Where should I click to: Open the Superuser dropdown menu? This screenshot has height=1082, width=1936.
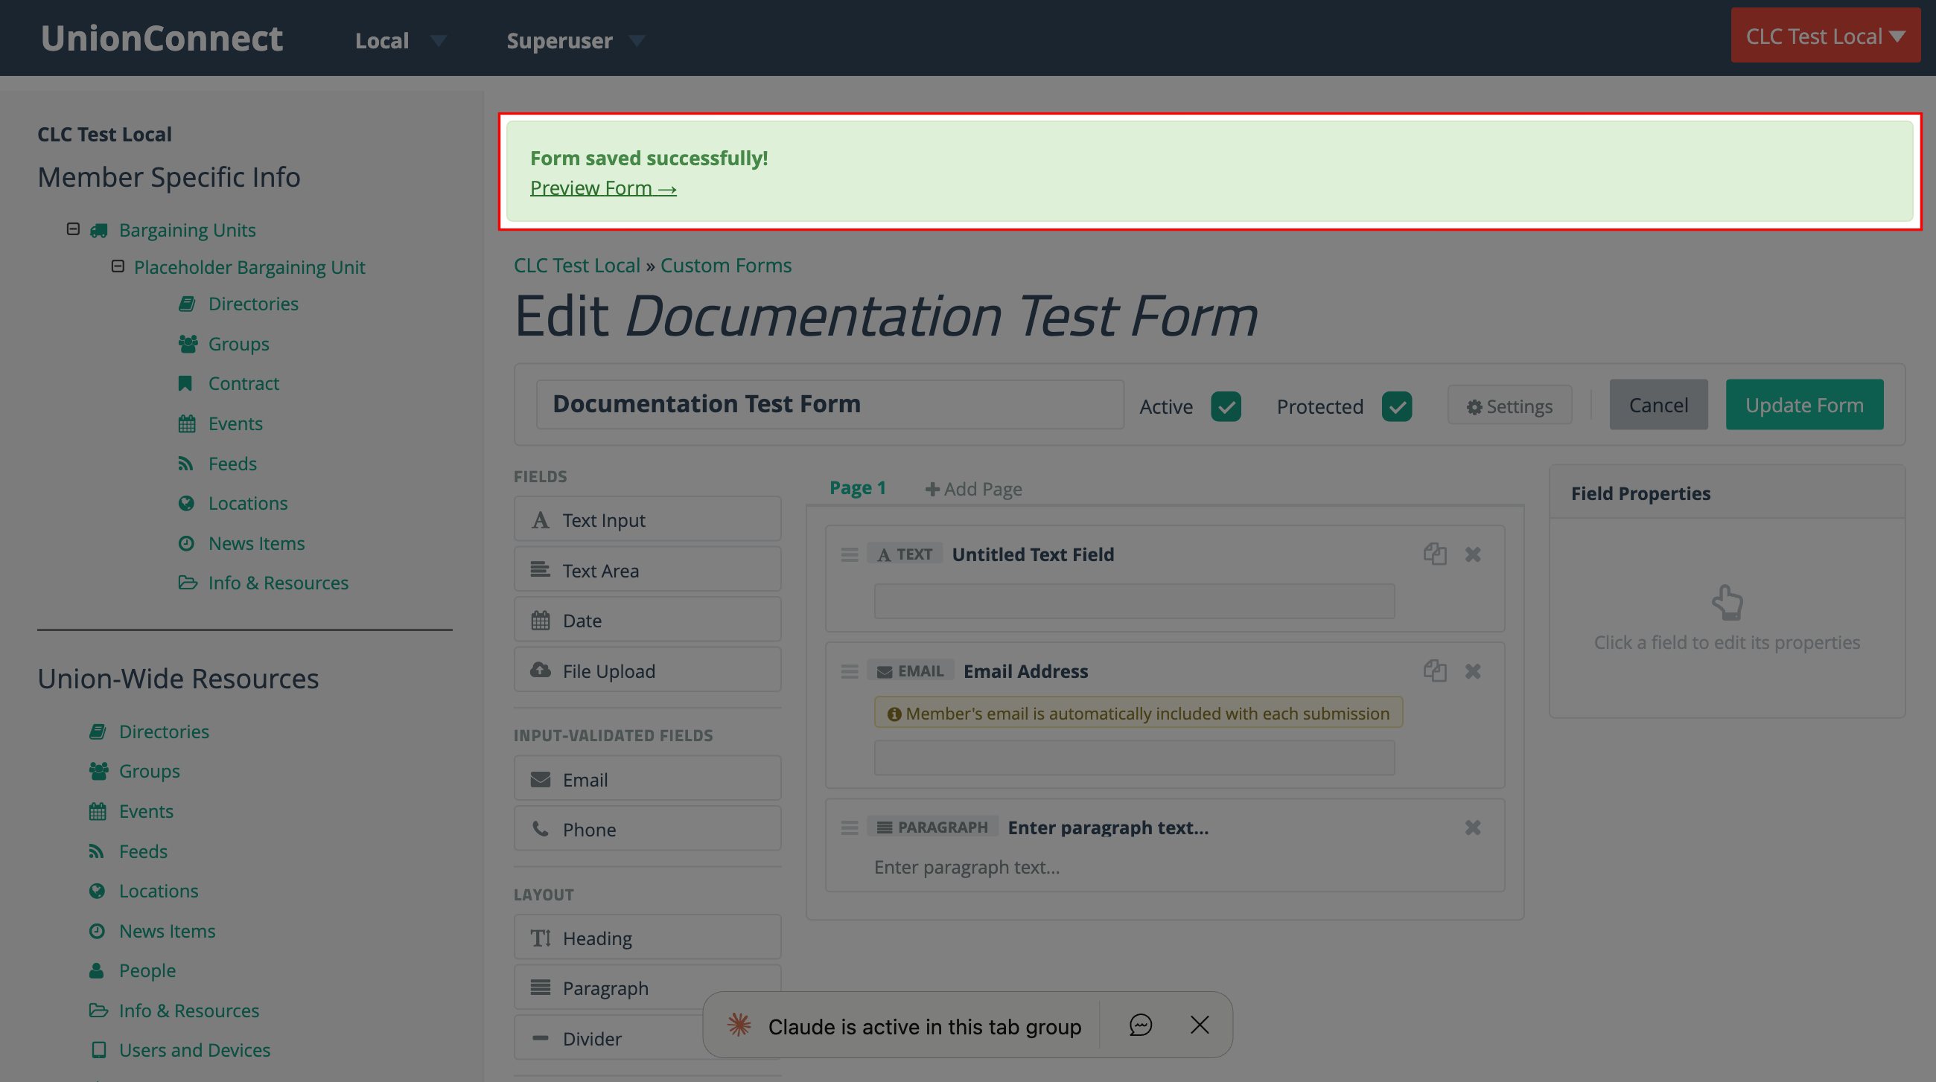tap(576, 40)
